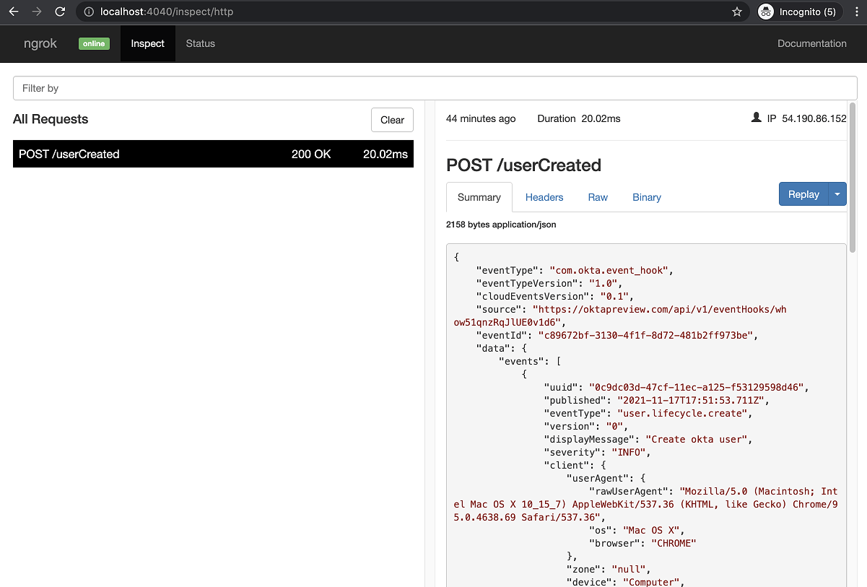867x587 pixels.
Task: Click the ngrok logo in the navbar
Action: [x=40, y=43]
